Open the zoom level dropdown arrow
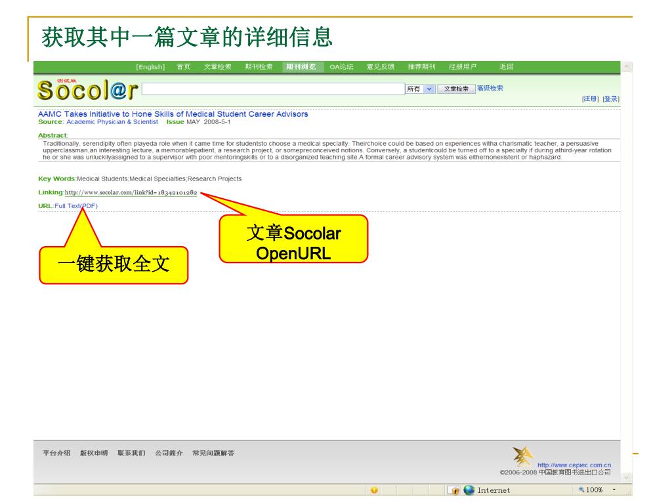Viewport: 672px width, 504px height. click(614, 490)
